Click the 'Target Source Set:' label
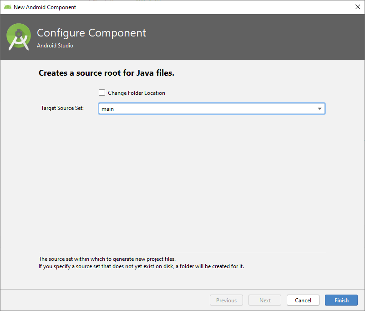Image resolution: width=365 pixels, height=311 pixels. 62,108
